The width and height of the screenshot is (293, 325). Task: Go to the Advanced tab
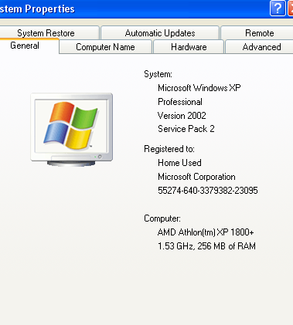260,47
